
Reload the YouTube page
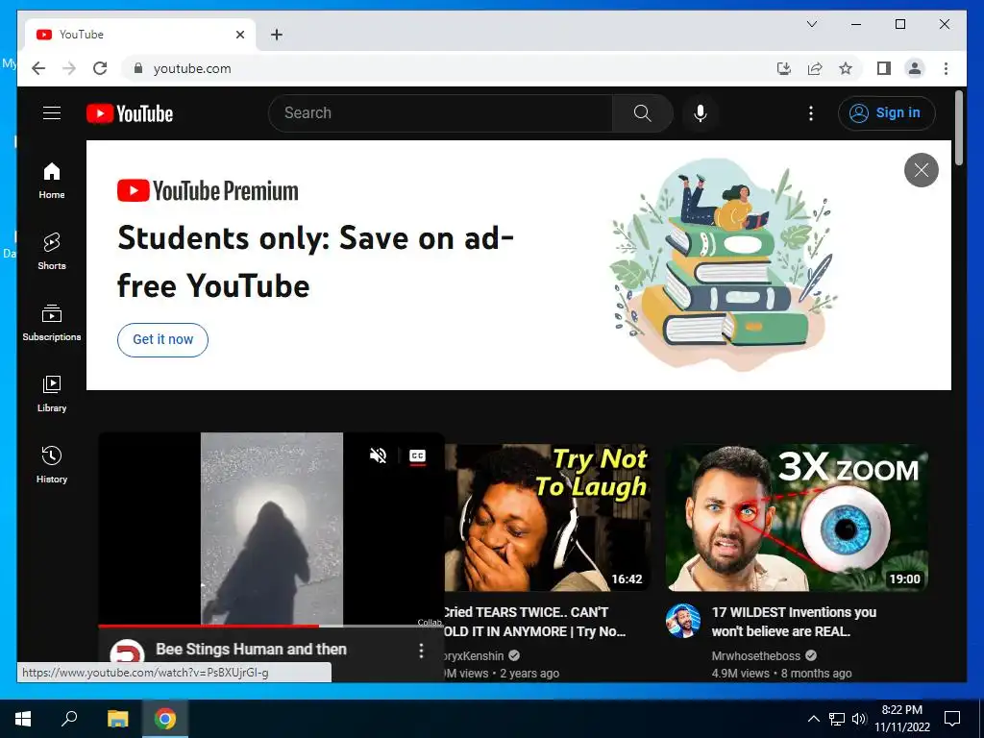pos(100,68)
